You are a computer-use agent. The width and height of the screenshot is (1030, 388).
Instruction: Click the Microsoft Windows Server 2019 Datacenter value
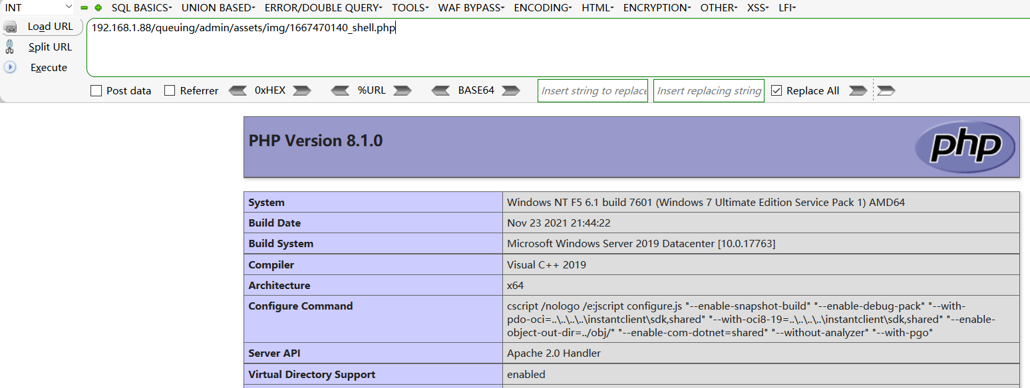tap(641, 244)
